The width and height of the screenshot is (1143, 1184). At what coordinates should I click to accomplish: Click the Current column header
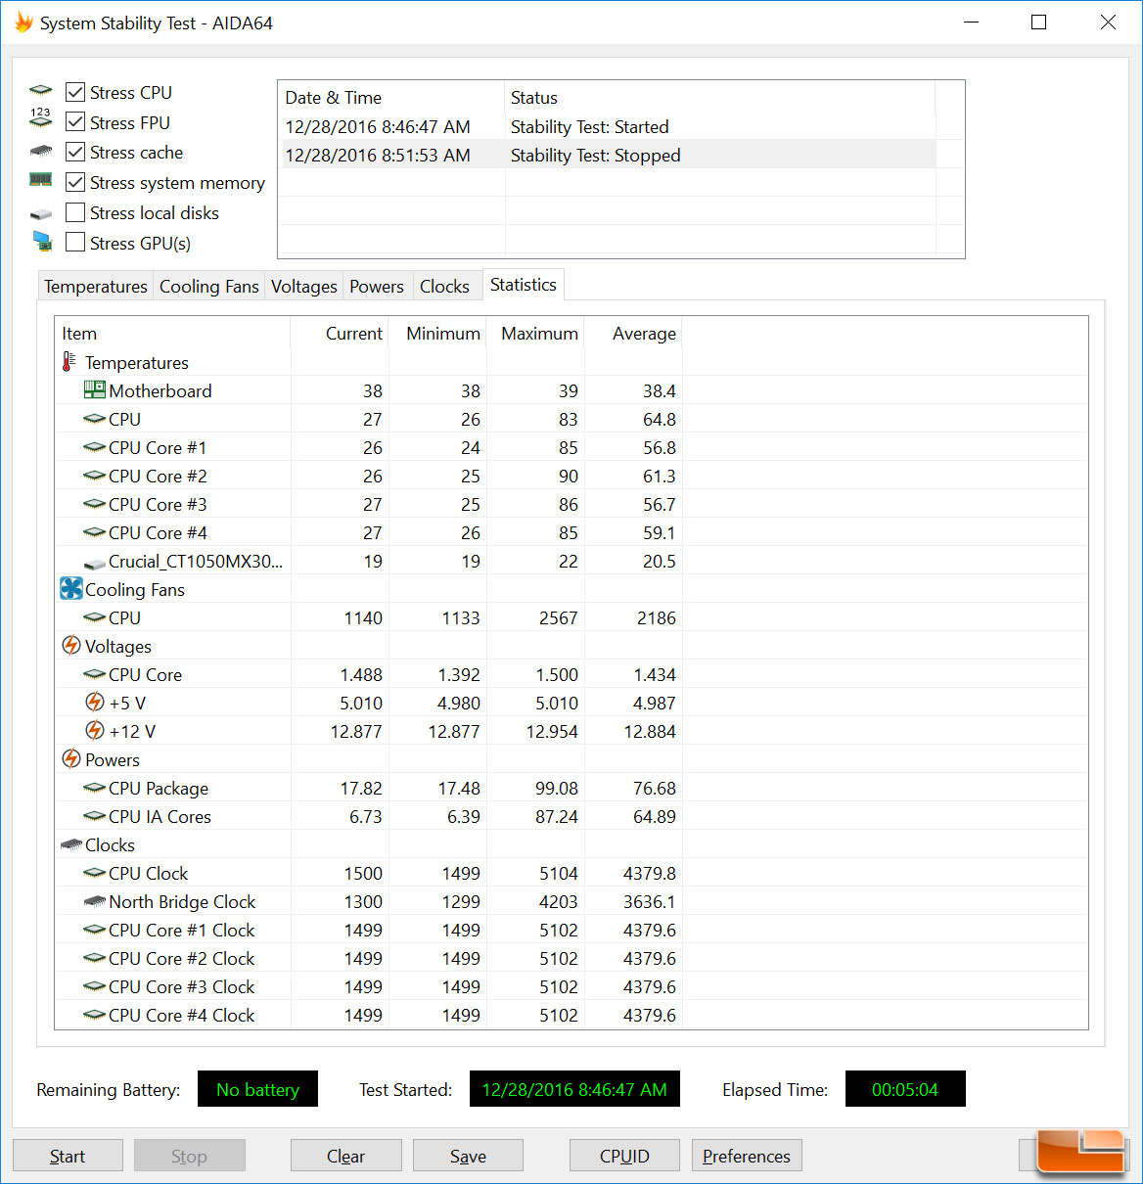(x=340, y=333)
